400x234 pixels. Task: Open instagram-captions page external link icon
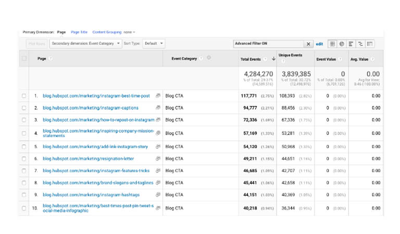point(158,108)
